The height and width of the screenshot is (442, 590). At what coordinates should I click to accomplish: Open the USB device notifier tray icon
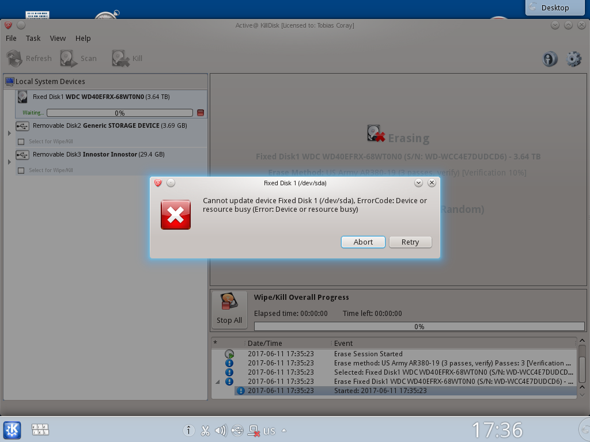click(x=237, y=430)
